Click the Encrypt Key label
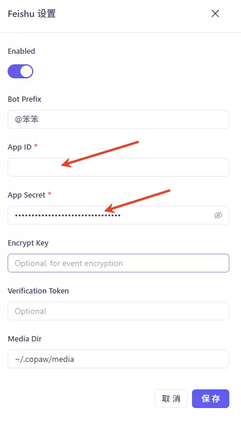 tap(28, 243)
